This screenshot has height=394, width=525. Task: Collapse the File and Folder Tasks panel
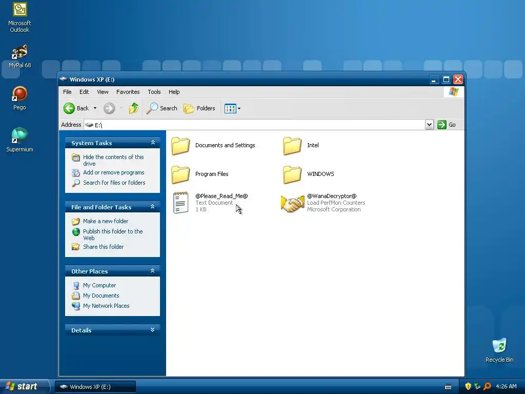click(x=153, y=207)
